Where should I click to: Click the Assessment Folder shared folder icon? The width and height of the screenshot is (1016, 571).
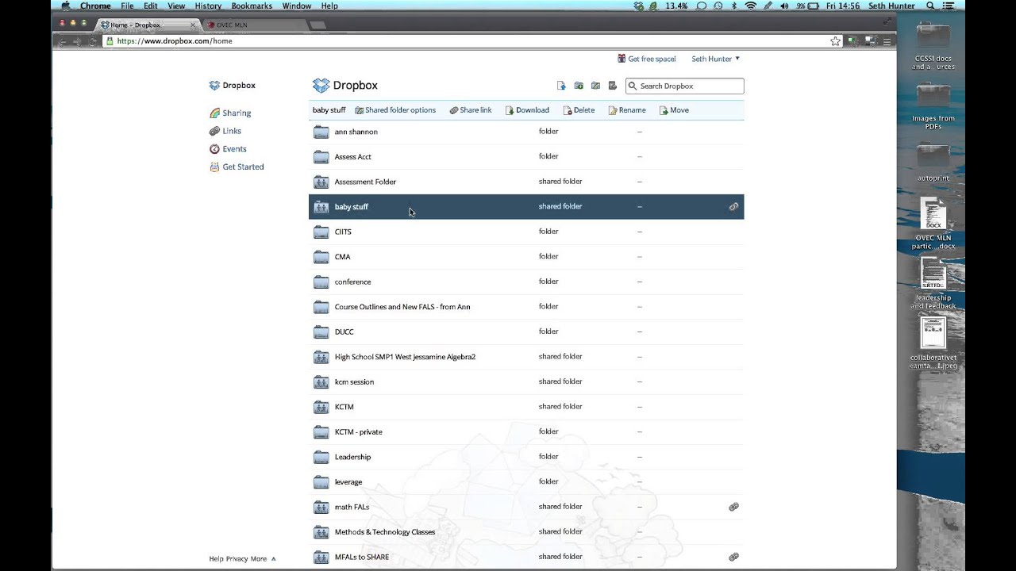pyautogui.click(x=321, y=182)
